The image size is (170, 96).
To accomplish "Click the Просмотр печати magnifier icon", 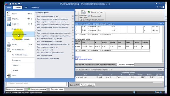I will coord(9,50).
